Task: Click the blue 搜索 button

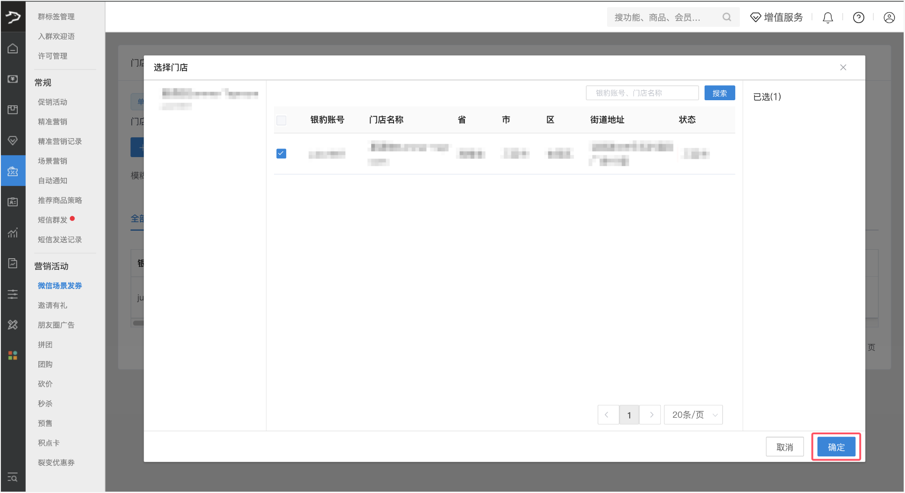Action: pos(719,93)
